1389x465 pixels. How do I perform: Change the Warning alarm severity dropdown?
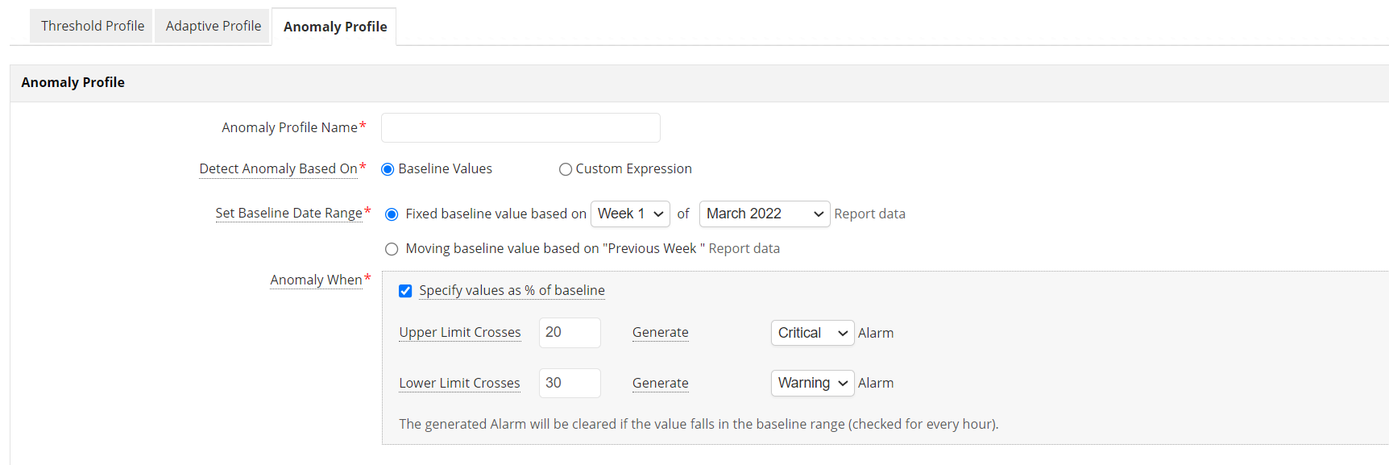811,383
